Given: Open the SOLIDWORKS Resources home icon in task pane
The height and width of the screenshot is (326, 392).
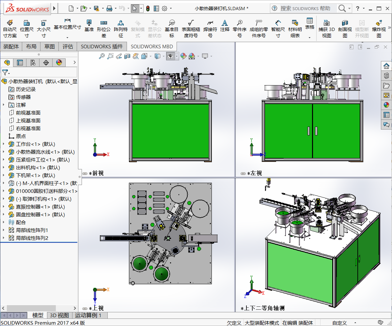Looking at the screenshot, I should click(x=386, y=66).
